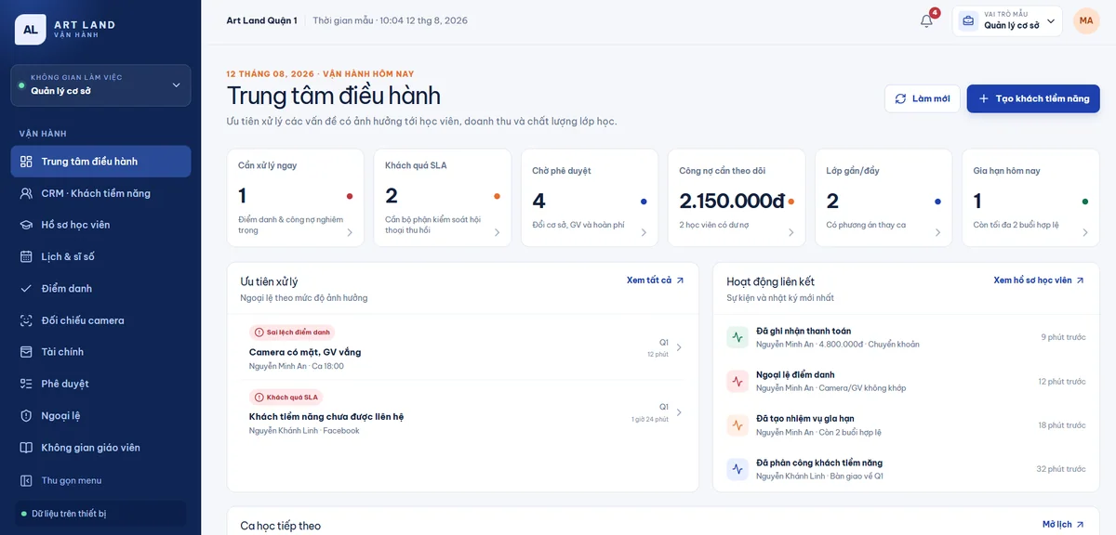Click the Art Land AL logo
The width and height of the screenshot is (1116, 535).
pos(31,29)
